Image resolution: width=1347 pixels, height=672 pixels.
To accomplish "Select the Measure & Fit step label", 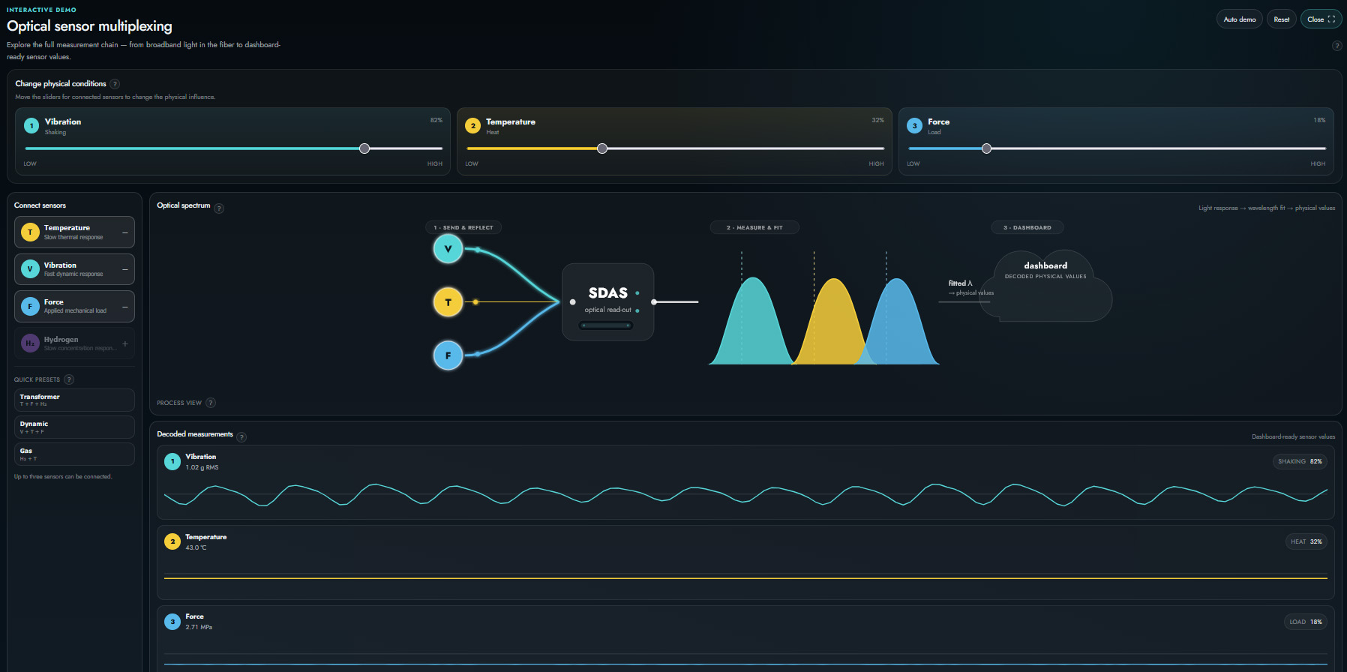I will [x=754, y=227].
